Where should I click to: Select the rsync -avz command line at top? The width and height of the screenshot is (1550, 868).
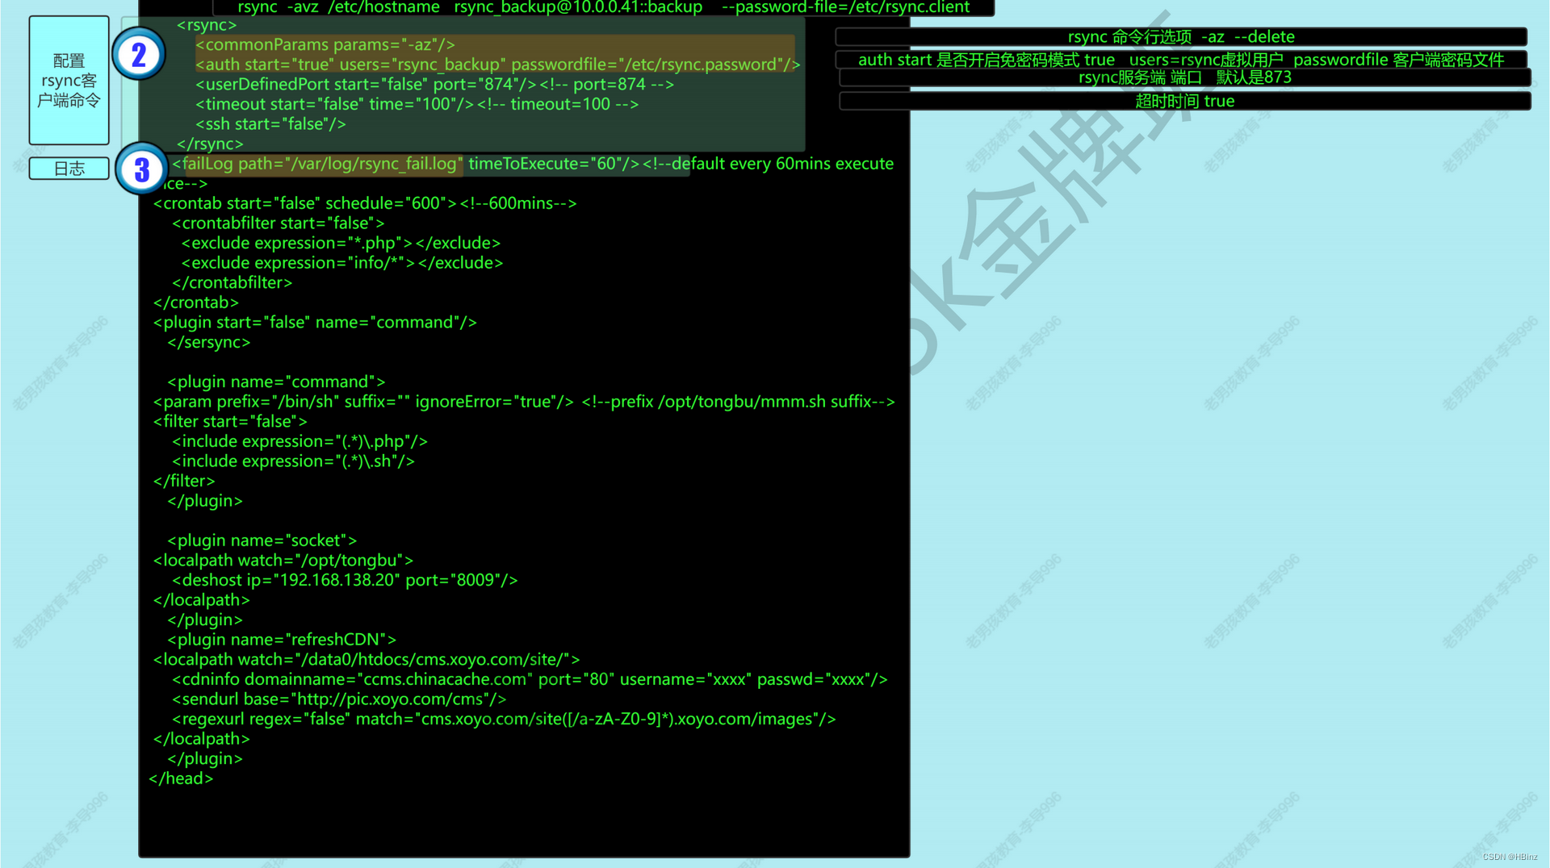point(603,7)
